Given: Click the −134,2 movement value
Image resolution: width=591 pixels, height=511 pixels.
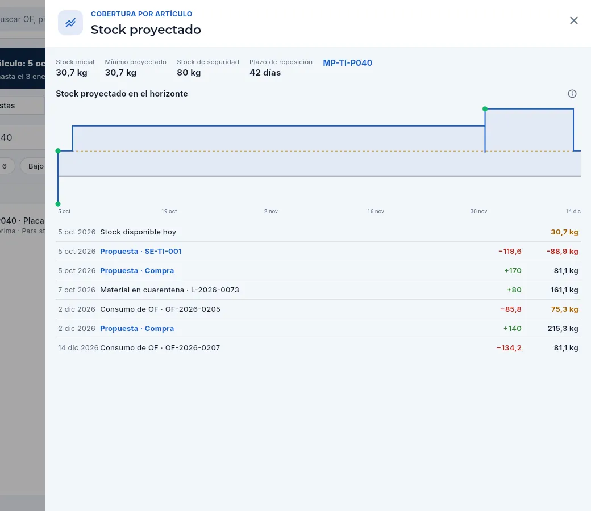Looking at the screenshot, I should point(509,347).
